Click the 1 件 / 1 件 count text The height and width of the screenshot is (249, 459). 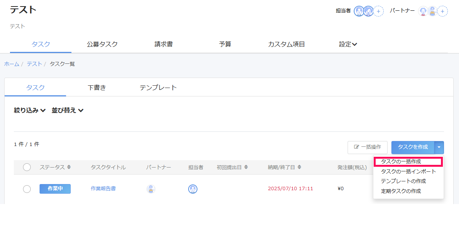(x=27, y=144)
